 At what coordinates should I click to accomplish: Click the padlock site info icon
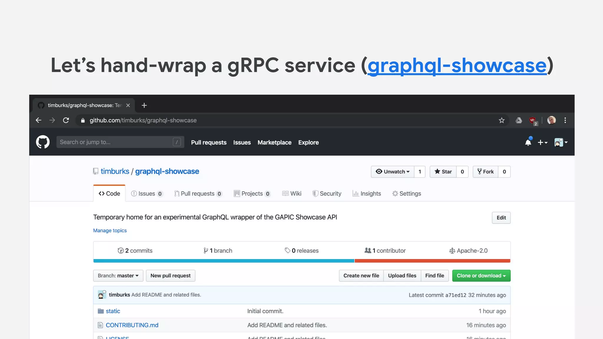click(83, 120)
